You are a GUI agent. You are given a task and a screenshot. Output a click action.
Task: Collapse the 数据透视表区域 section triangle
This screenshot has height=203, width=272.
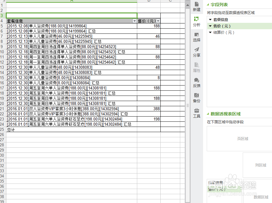[208, 114]
